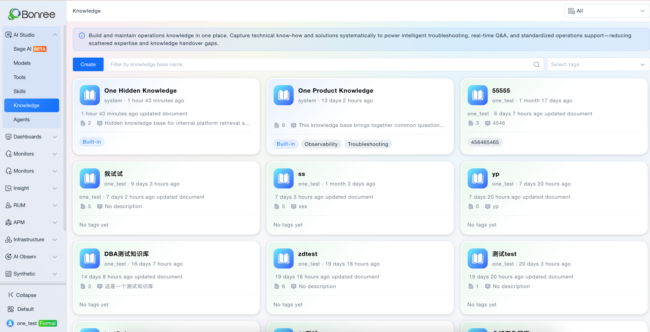Open the Select tags dropdown

point(598,65)
